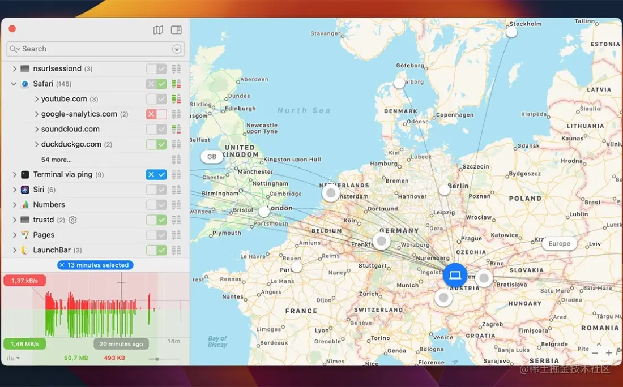Click the traffic meter icon for soundcloud.com

point(176,129)
